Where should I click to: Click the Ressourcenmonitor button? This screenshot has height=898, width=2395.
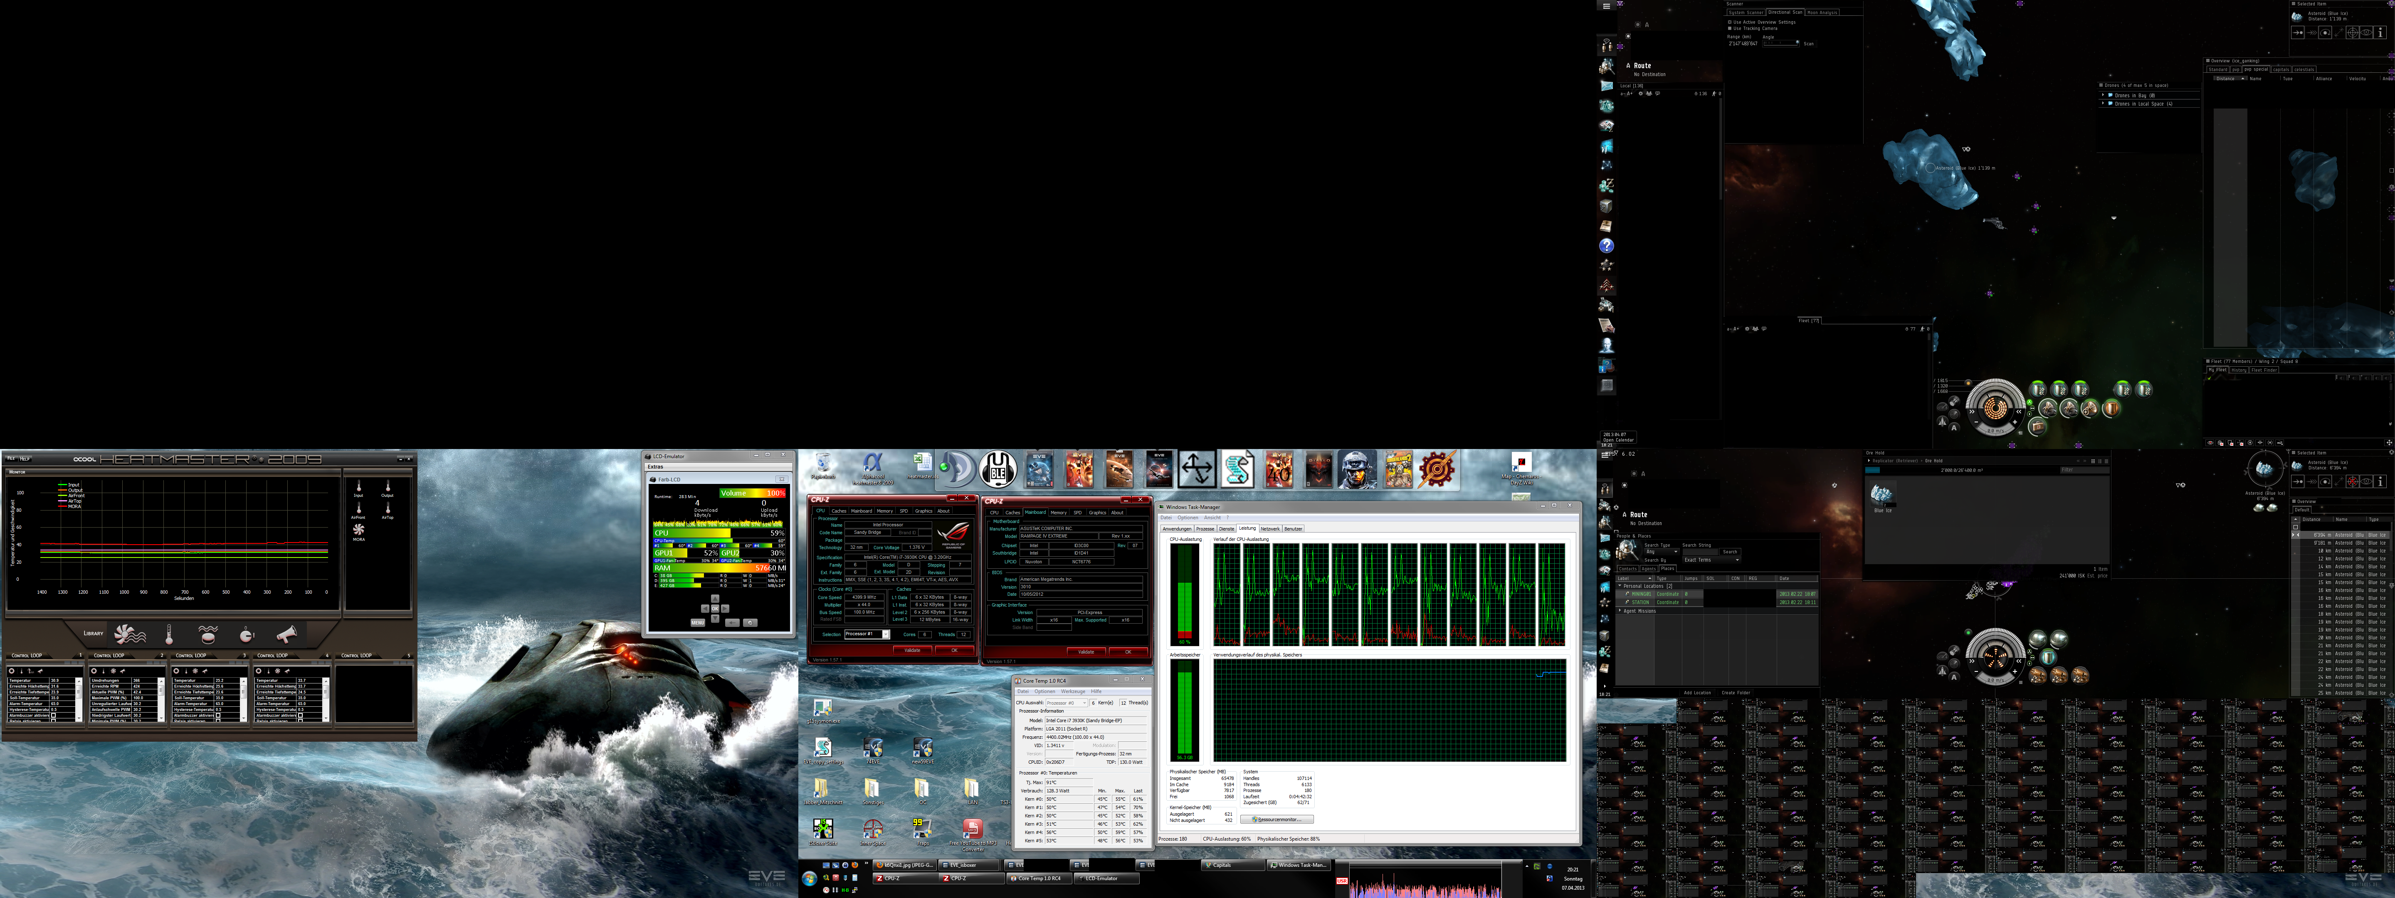(1277, 820)
